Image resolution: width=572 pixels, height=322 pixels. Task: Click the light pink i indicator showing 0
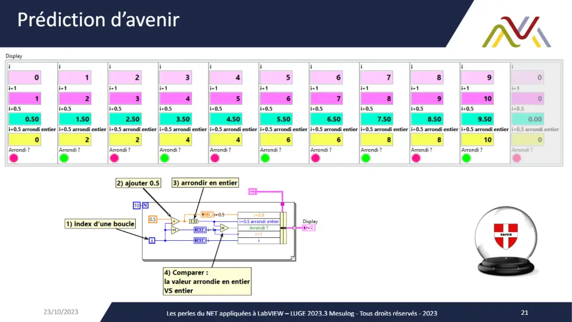(x=25, y=78)
